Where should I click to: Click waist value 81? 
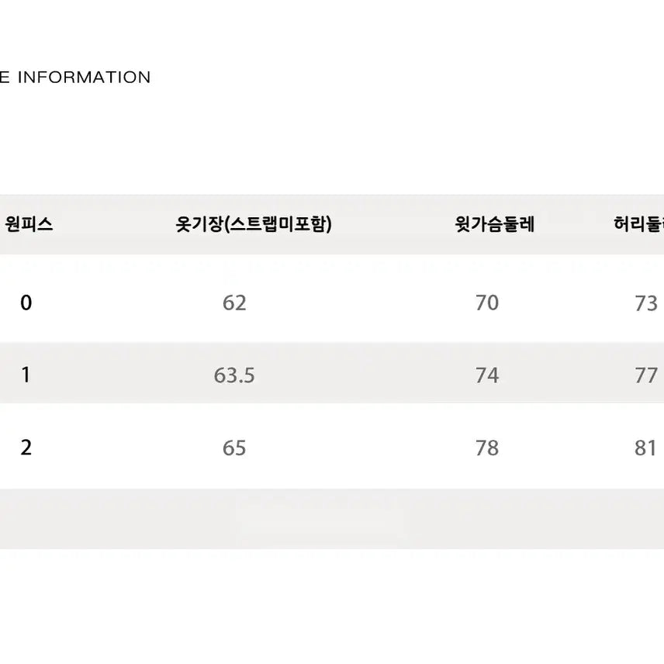[x=645, y=448]
